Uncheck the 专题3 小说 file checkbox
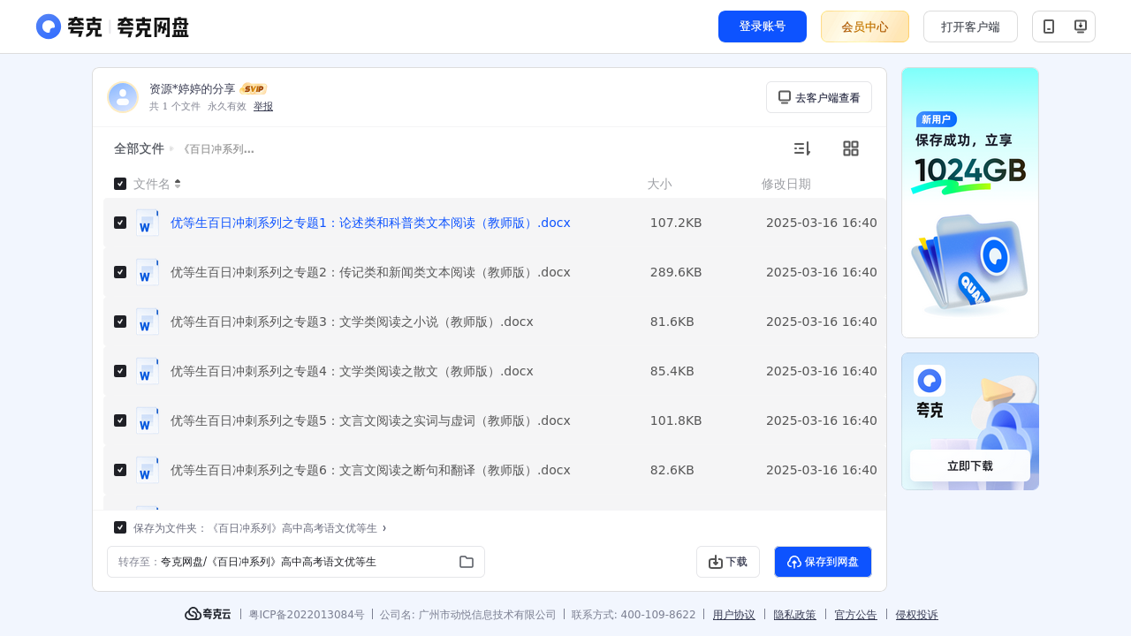 pyautogui.click(x=120, y=322)
